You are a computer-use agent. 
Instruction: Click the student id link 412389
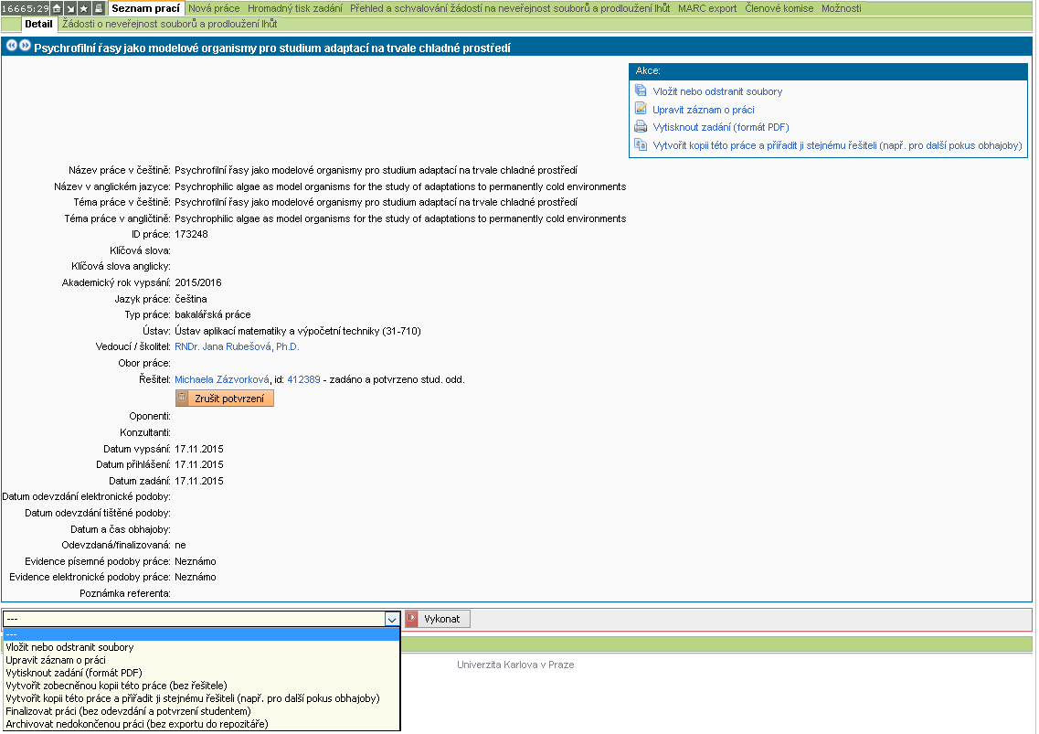pyautogui.click(x=303, y=379)
